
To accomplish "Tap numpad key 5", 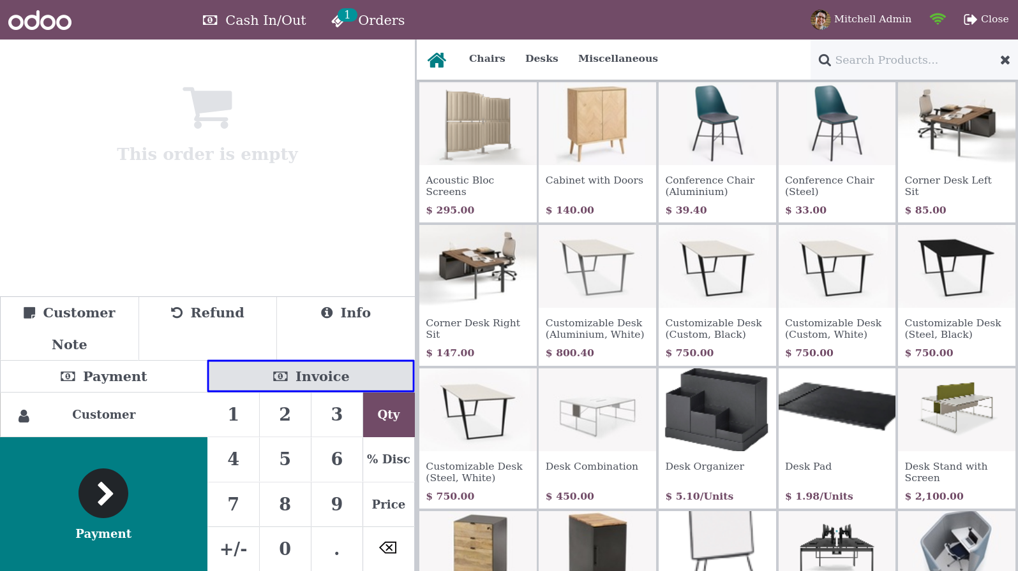I will point(285,459).
